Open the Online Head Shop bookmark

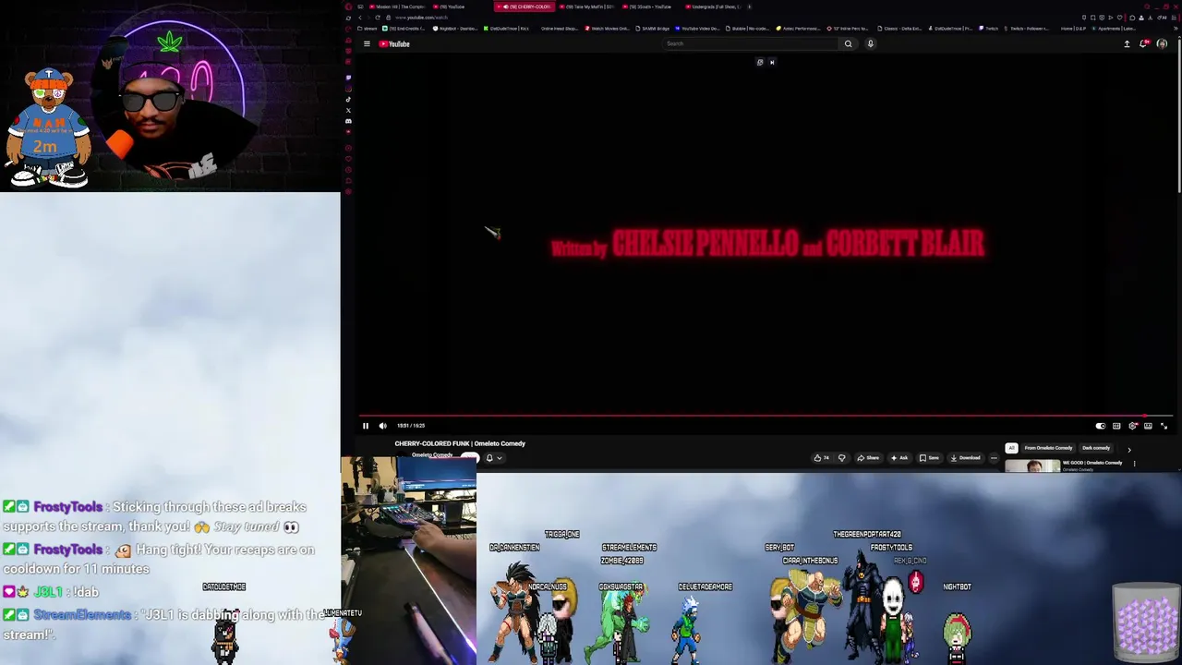tap(560, 29)
